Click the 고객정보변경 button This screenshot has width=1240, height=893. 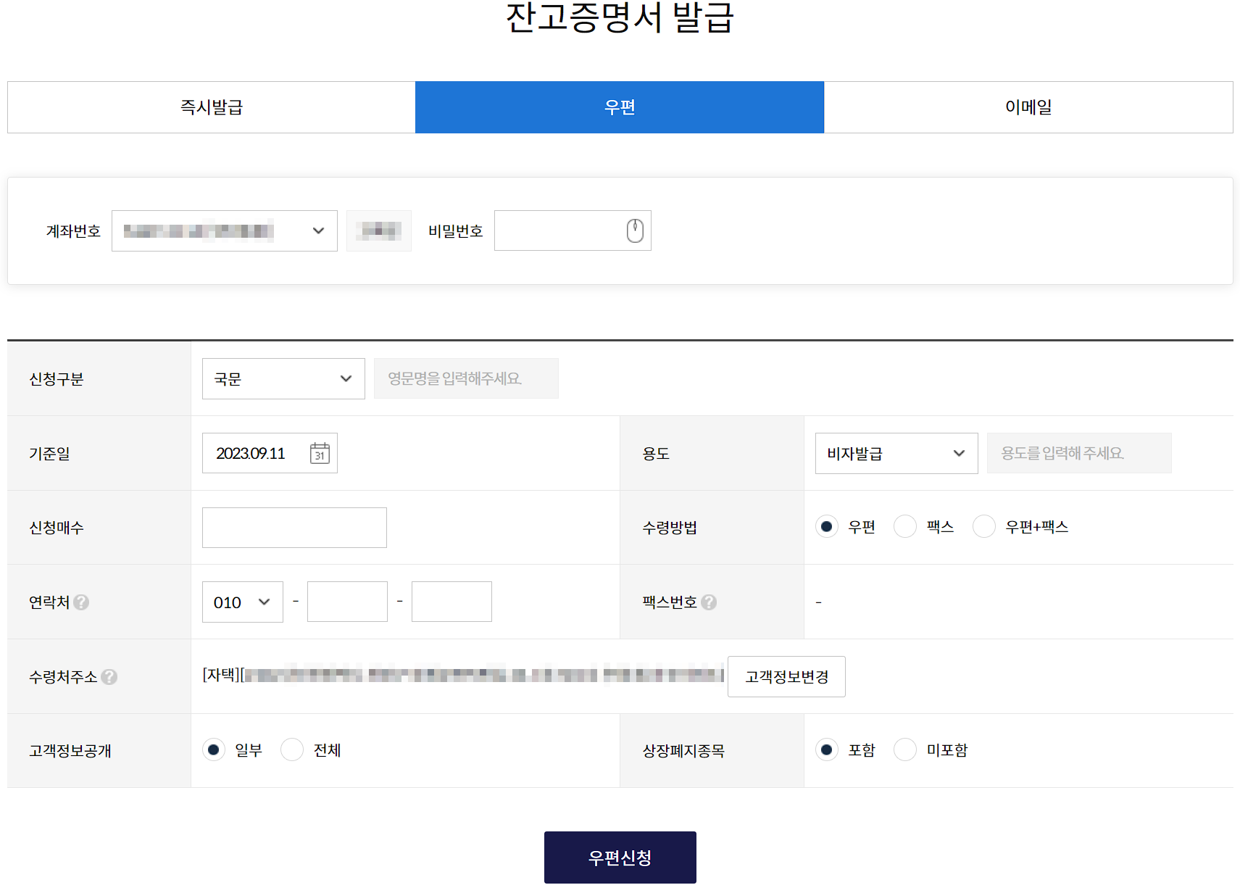(x=786, y=676)
